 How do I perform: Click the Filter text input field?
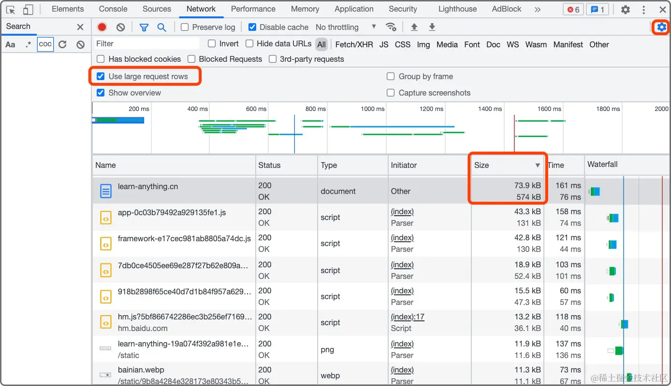(147, 44)
